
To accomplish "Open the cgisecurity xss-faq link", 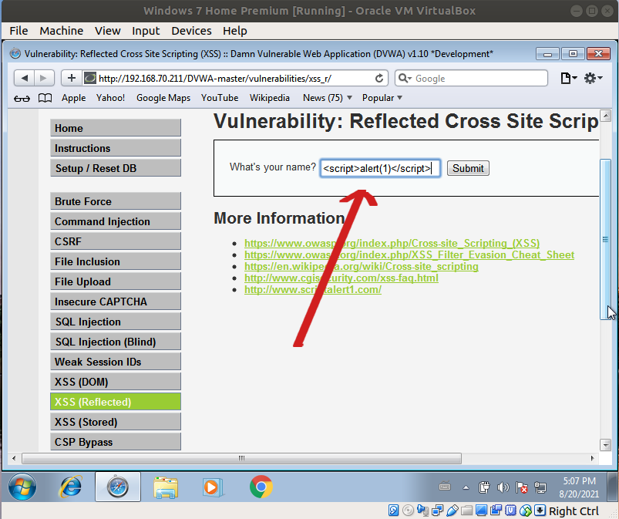I will [x=341, y=278].
